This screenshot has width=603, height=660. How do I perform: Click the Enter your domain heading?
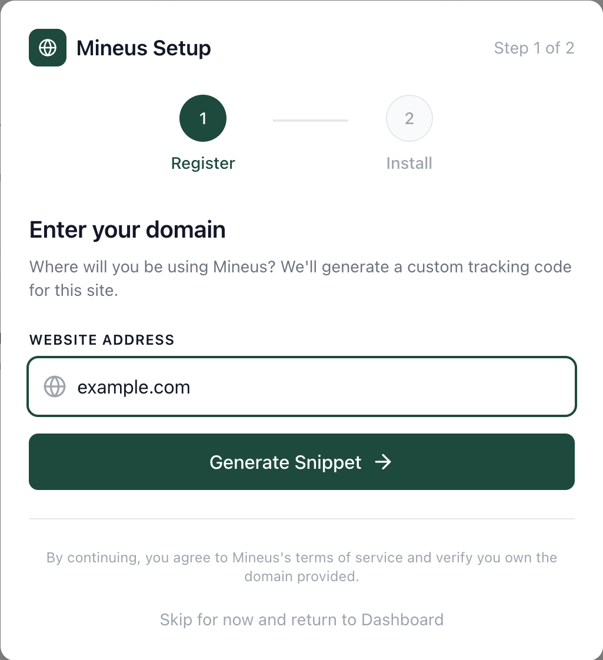point(127,229)
